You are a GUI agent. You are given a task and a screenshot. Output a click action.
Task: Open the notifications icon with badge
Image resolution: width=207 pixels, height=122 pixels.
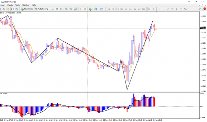(204, 9)
